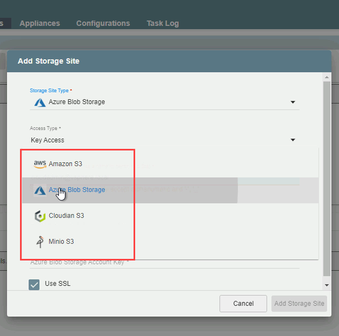Choose the Amazon S3 text label option
This screenshot has width=339, height=336.
(x=65, y=163)
